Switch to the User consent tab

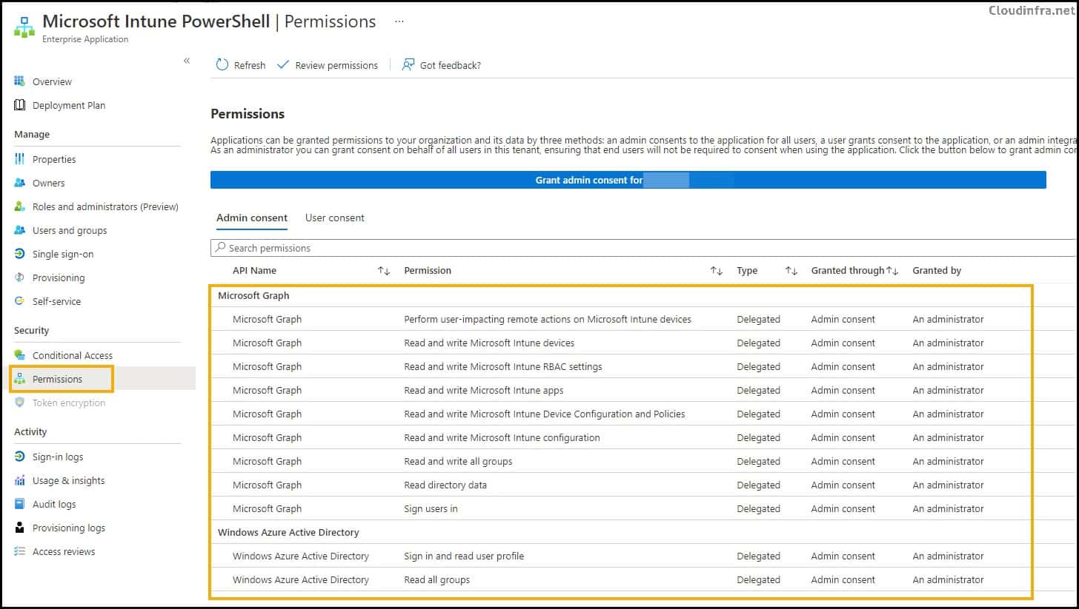335,218
